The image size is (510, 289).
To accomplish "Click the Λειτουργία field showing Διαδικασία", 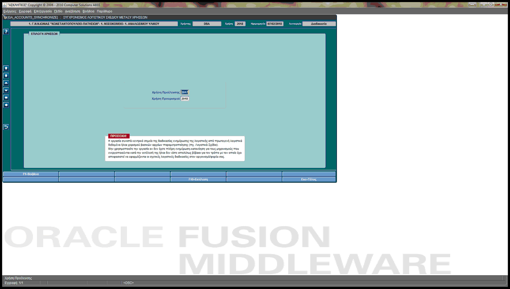I will click(319, 24).
